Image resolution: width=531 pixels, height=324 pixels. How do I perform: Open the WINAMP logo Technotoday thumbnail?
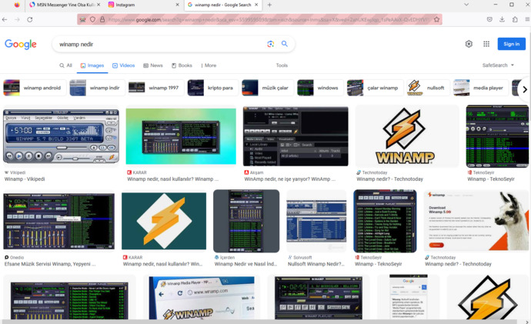coord(407,136)
